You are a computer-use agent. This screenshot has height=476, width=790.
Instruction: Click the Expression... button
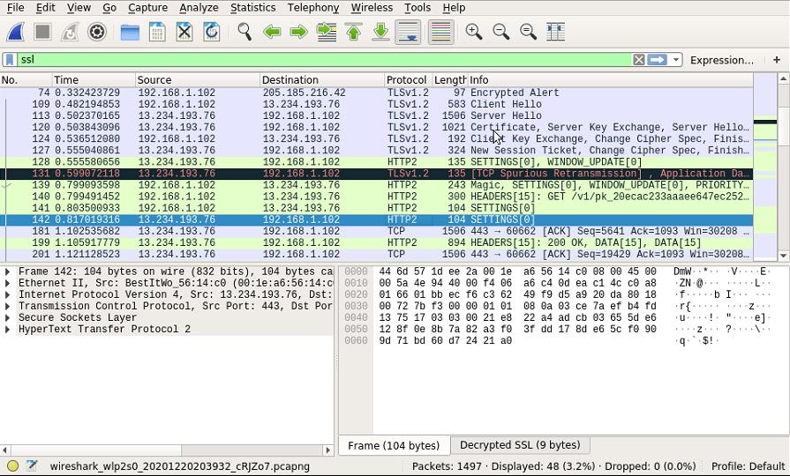[721, 60]
